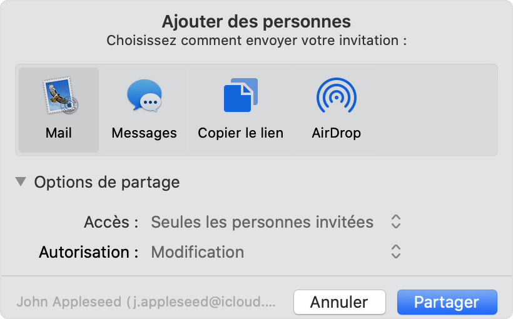
Task: Click the "Options de partage" heading text
Action: point(107,182)
